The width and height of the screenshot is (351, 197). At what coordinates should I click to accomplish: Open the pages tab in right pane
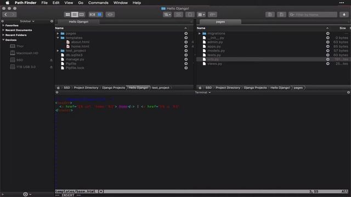[x=220, y=22]
